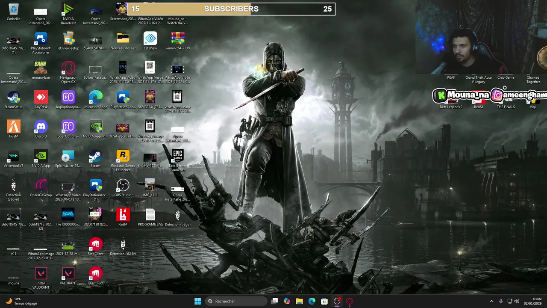Open the Epic Games Launcher shortcut
547x308 pixels.
177,161
